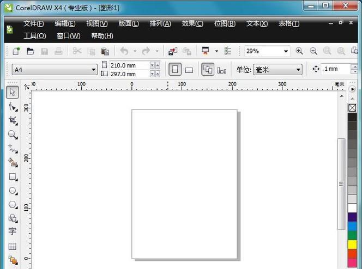Choose the Polygon tool
Viewport: 362px width, 269px height.
coord(13,205)
